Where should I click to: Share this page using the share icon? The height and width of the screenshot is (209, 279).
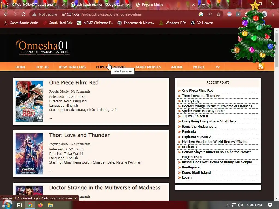pyautogui.click(x=210, y=14)
